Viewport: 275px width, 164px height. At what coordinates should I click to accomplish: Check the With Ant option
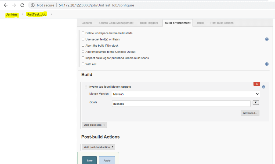click(x=83, y=64)
